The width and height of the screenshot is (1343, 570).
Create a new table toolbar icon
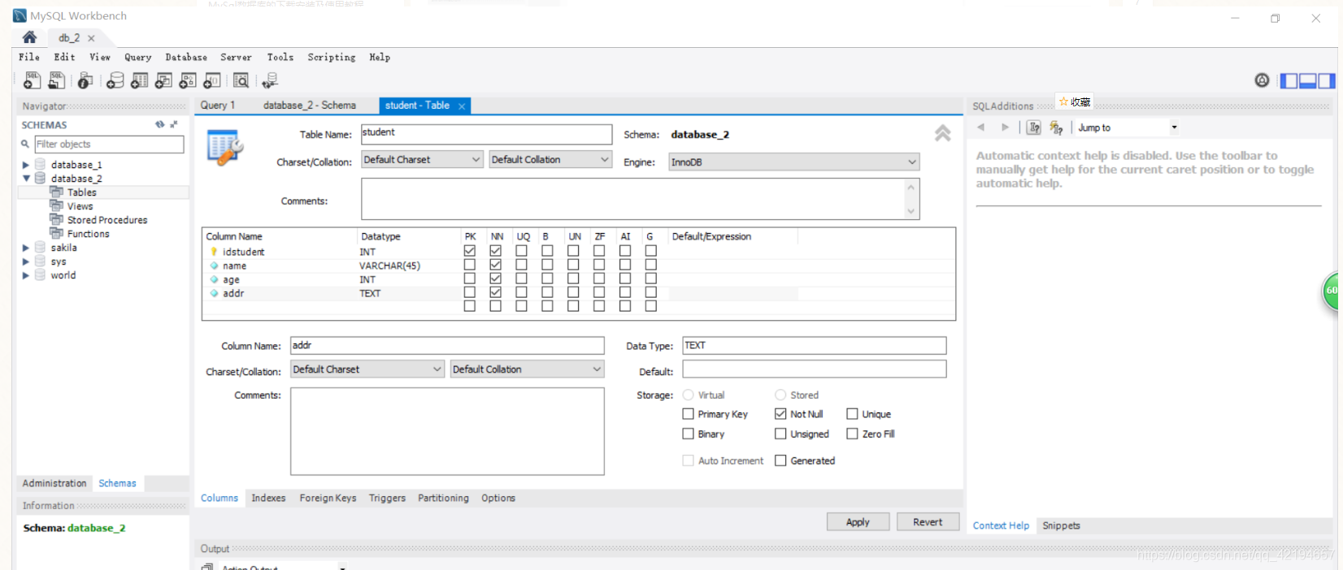140,80
